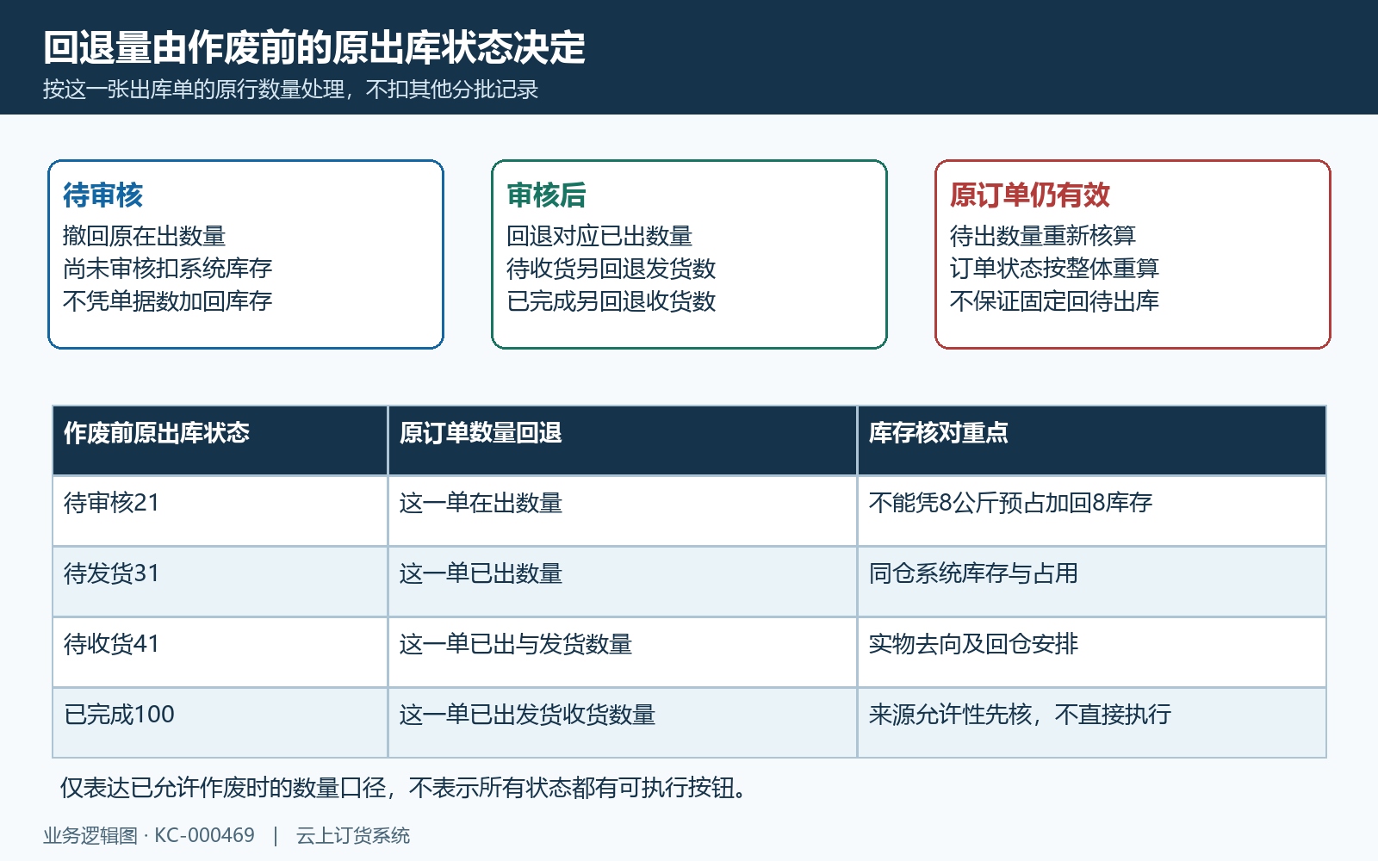The height and width of the screenshot is (861, 1378).
Task: Click the subtitle 按这一张出库单的原行数量处理
Action: (x=195, y=90)
